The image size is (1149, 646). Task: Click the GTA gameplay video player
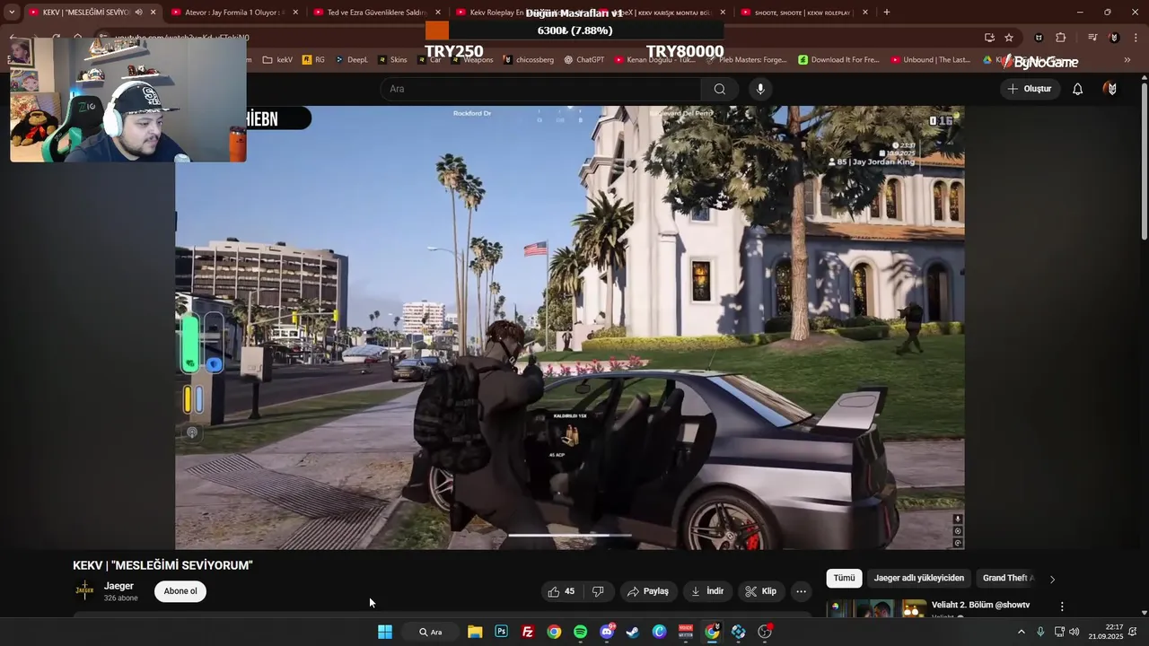coord(570,327)
